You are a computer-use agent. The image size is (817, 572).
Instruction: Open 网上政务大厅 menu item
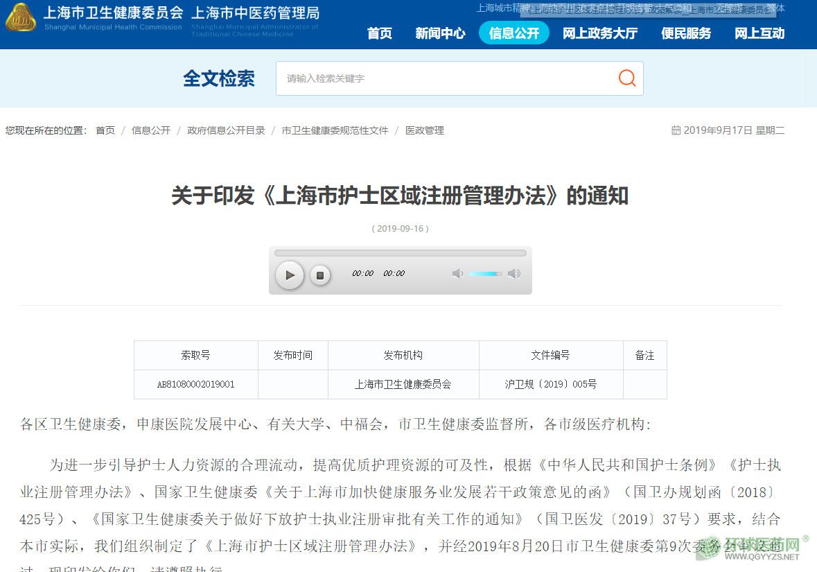(x=599, y=33)
